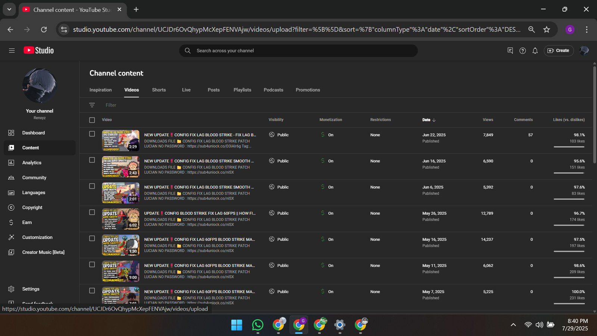Switch to the Inspiration tab
The image size is (597, 336).
coord(100,90)
